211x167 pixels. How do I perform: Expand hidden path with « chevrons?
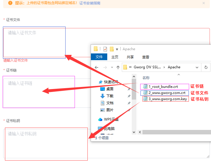coord(130,67)
